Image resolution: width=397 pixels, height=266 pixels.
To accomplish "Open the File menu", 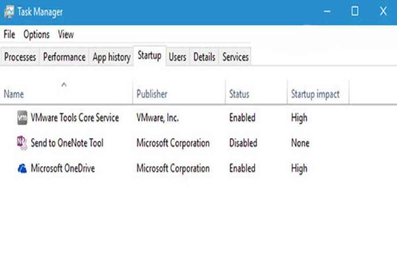I will 9,34.
